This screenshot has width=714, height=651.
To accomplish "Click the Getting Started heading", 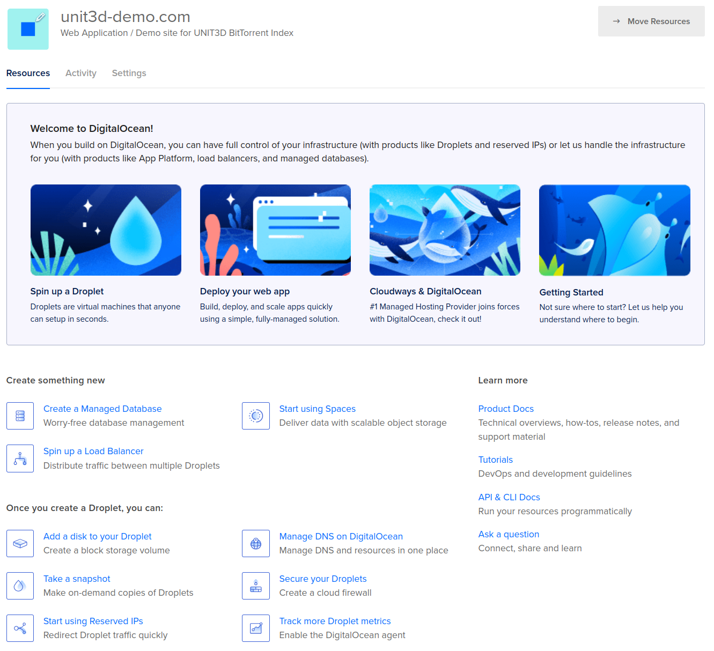I will pos(571,292).
